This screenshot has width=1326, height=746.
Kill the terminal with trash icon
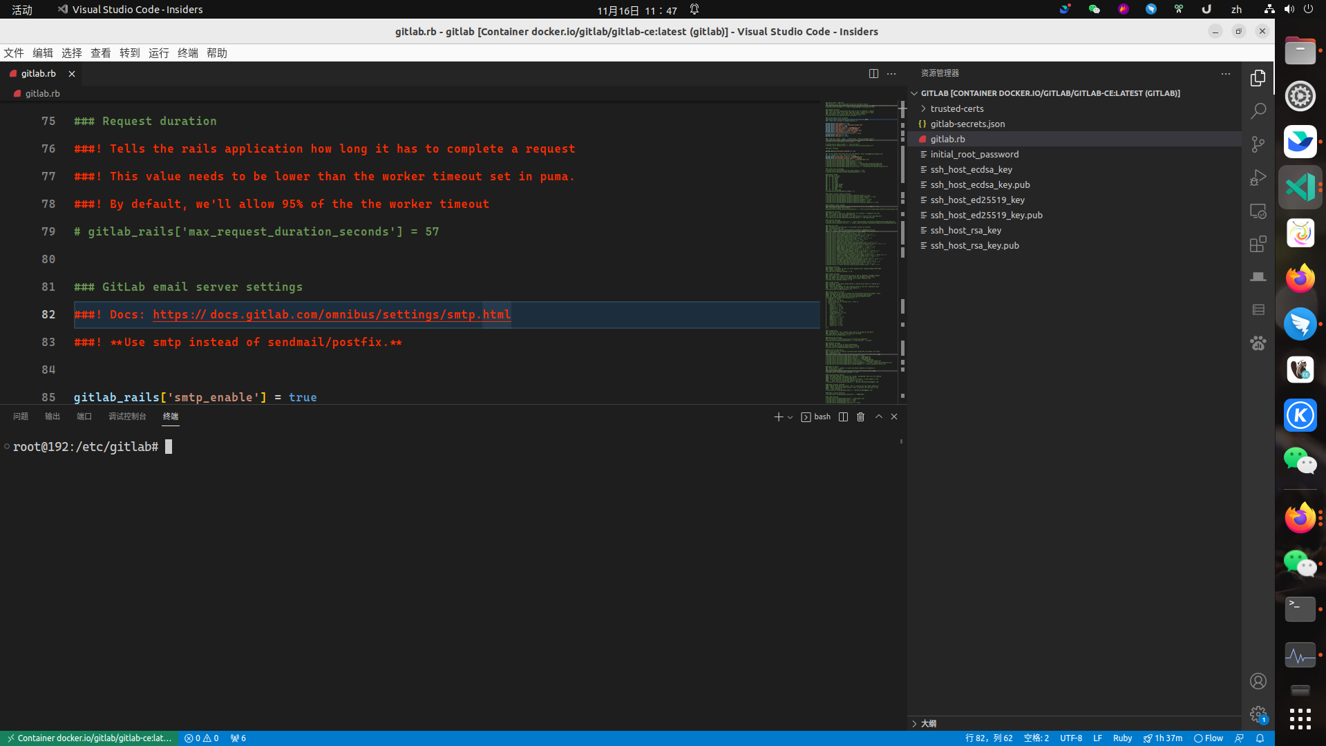pyautogui.click(x=860, y=417)
